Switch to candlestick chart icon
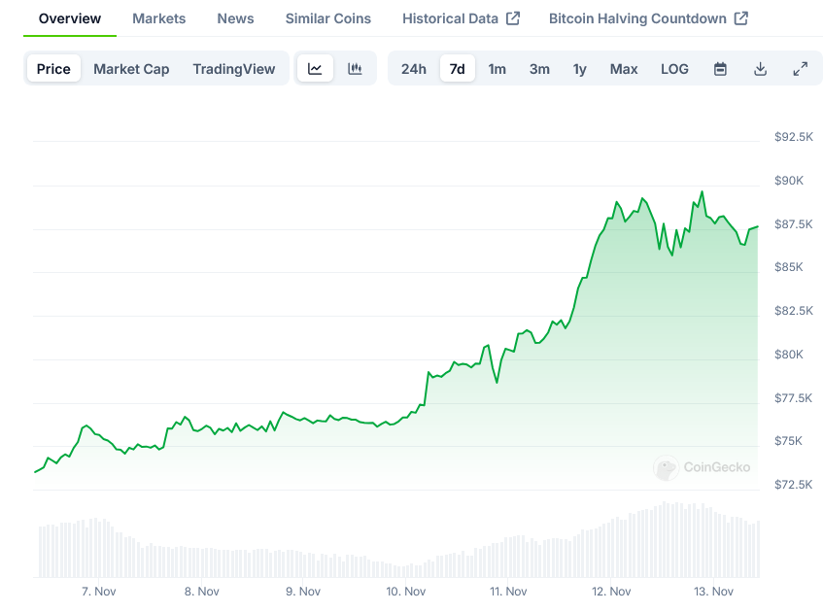 [355, 69]
